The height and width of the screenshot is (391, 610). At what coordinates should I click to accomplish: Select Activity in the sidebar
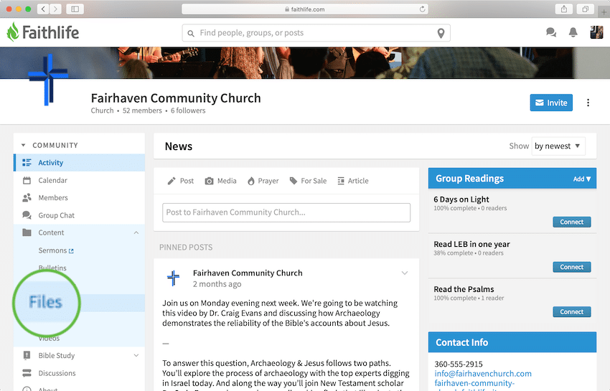pyautogui.click(x=80, y=163)
